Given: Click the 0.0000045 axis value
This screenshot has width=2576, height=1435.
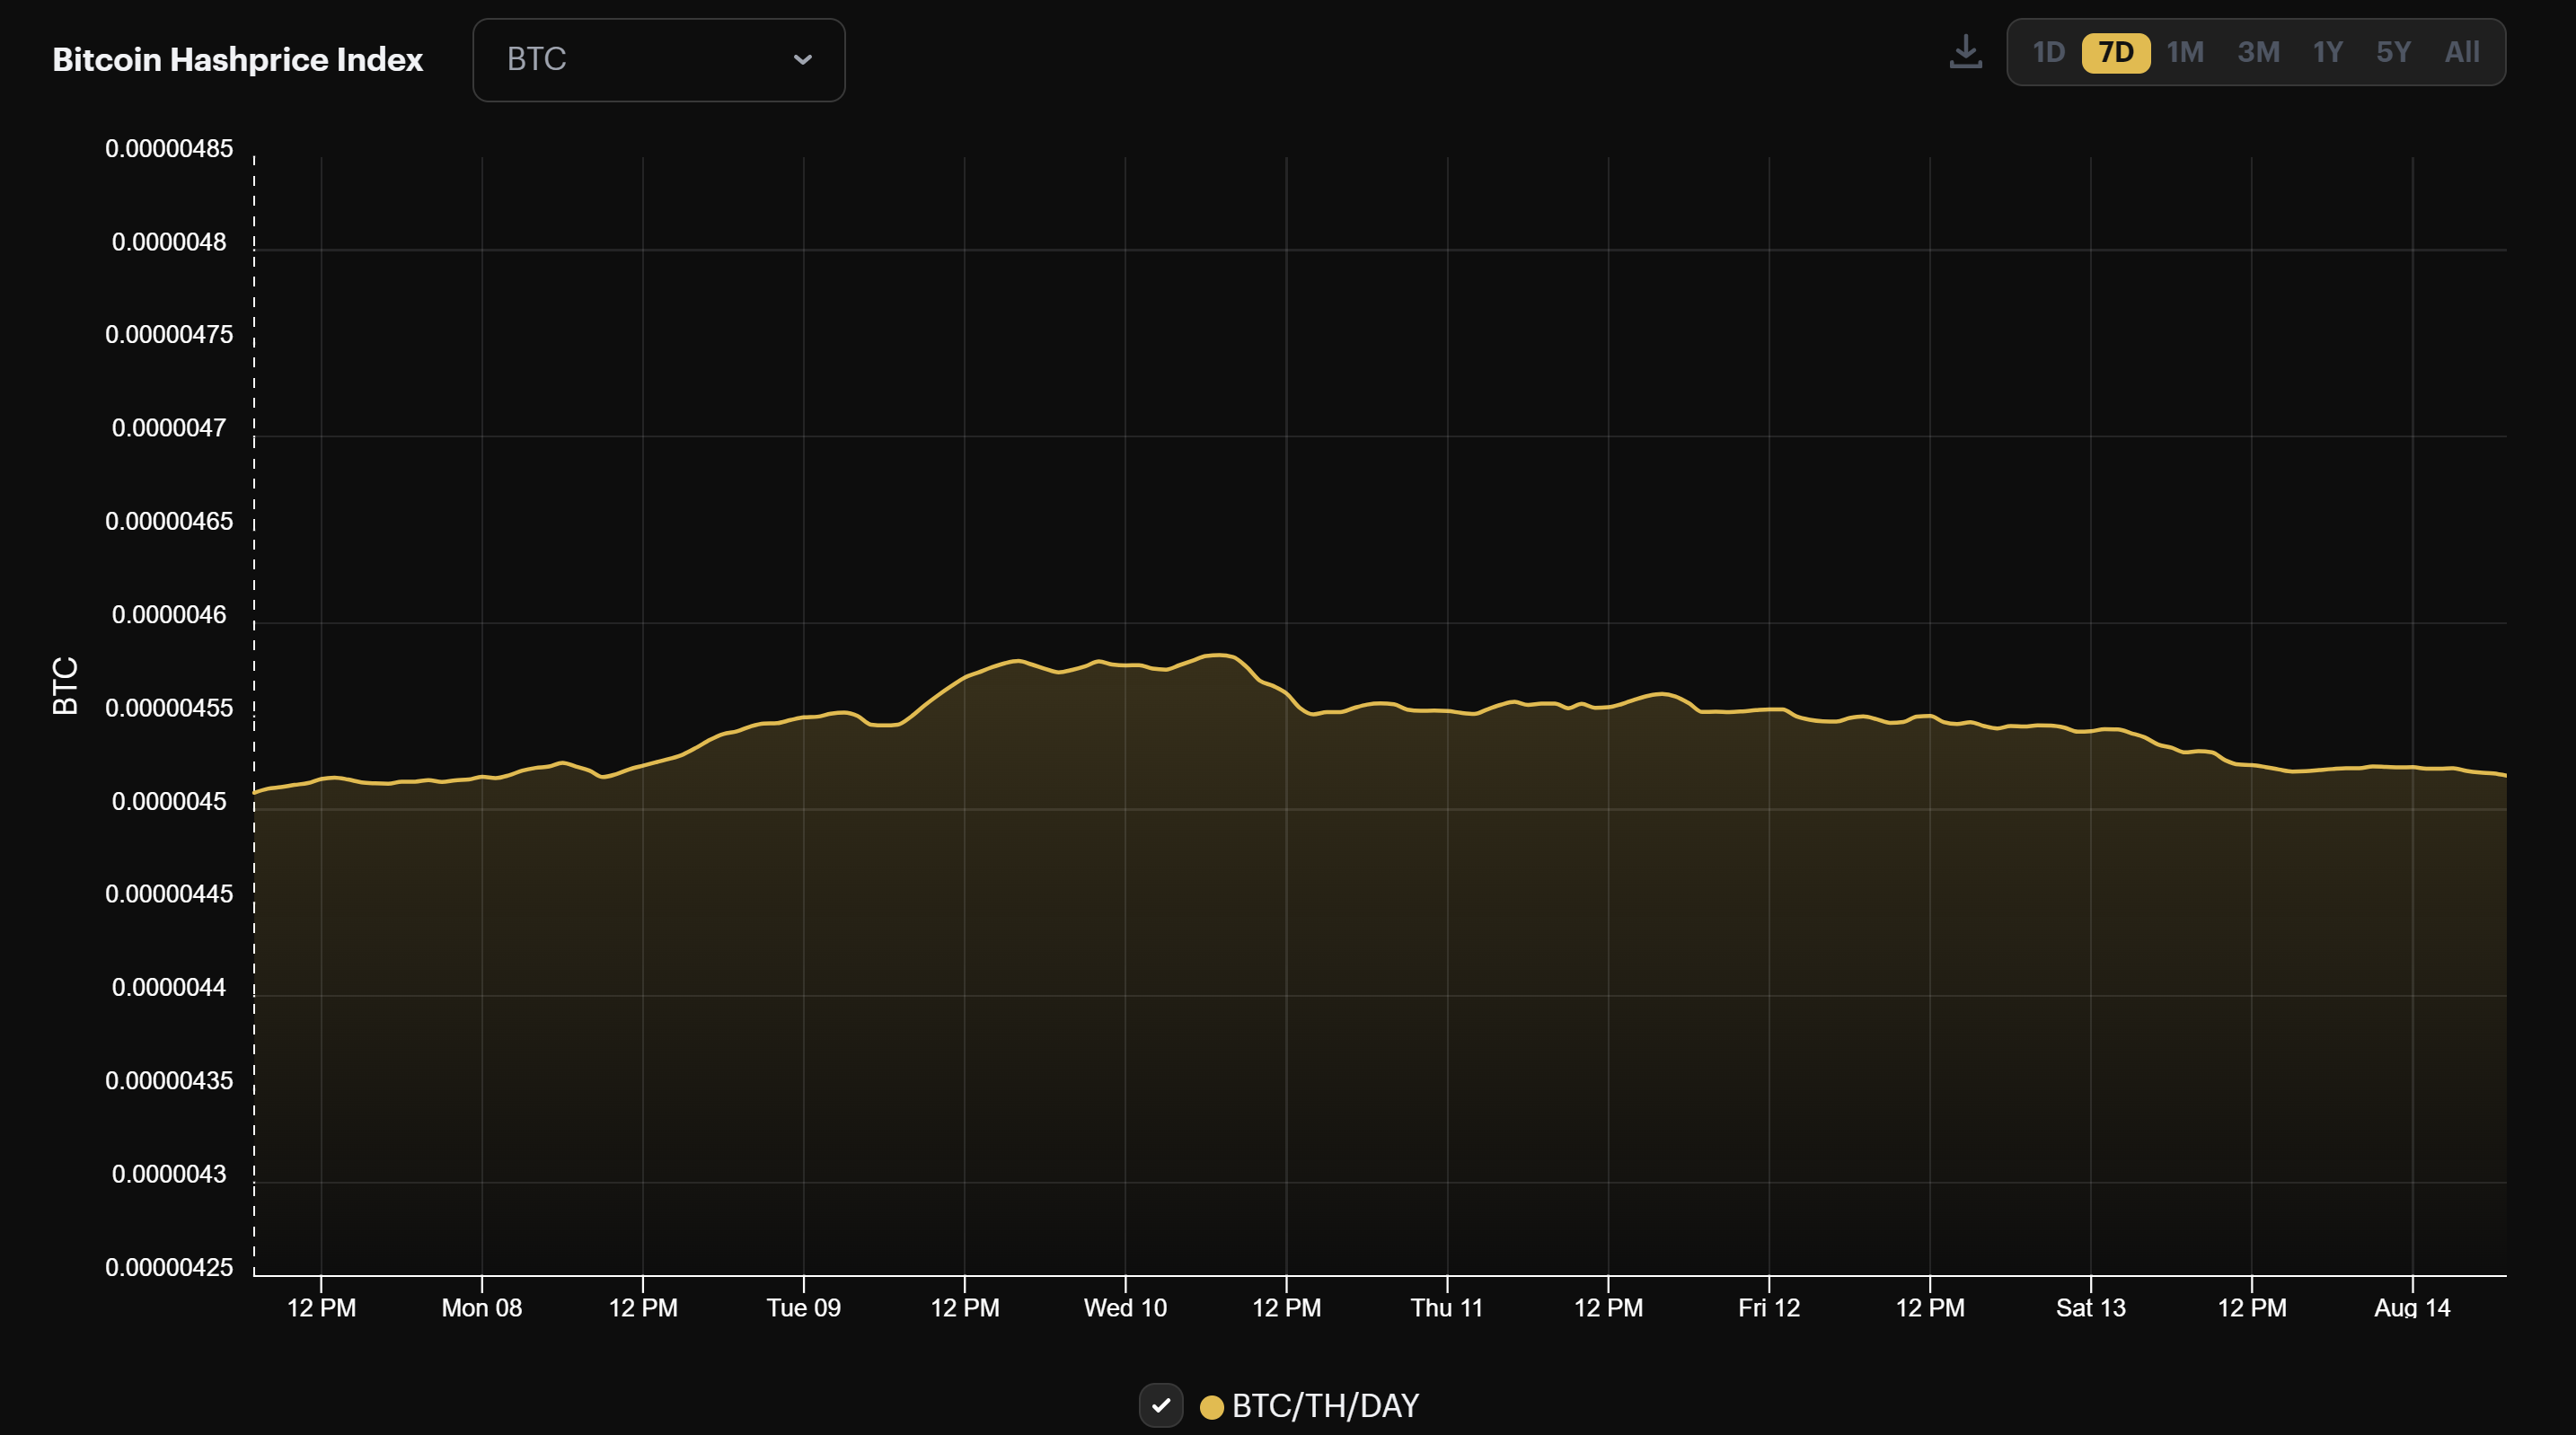Looking at the screenshot, I should click(x=169, y=802).
